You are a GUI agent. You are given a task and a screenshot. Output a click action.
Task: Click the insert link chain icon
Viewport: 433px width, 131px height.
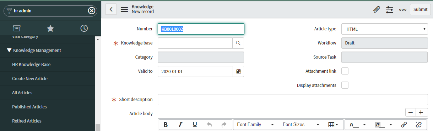pyautogui.click(x=404, y=125)
